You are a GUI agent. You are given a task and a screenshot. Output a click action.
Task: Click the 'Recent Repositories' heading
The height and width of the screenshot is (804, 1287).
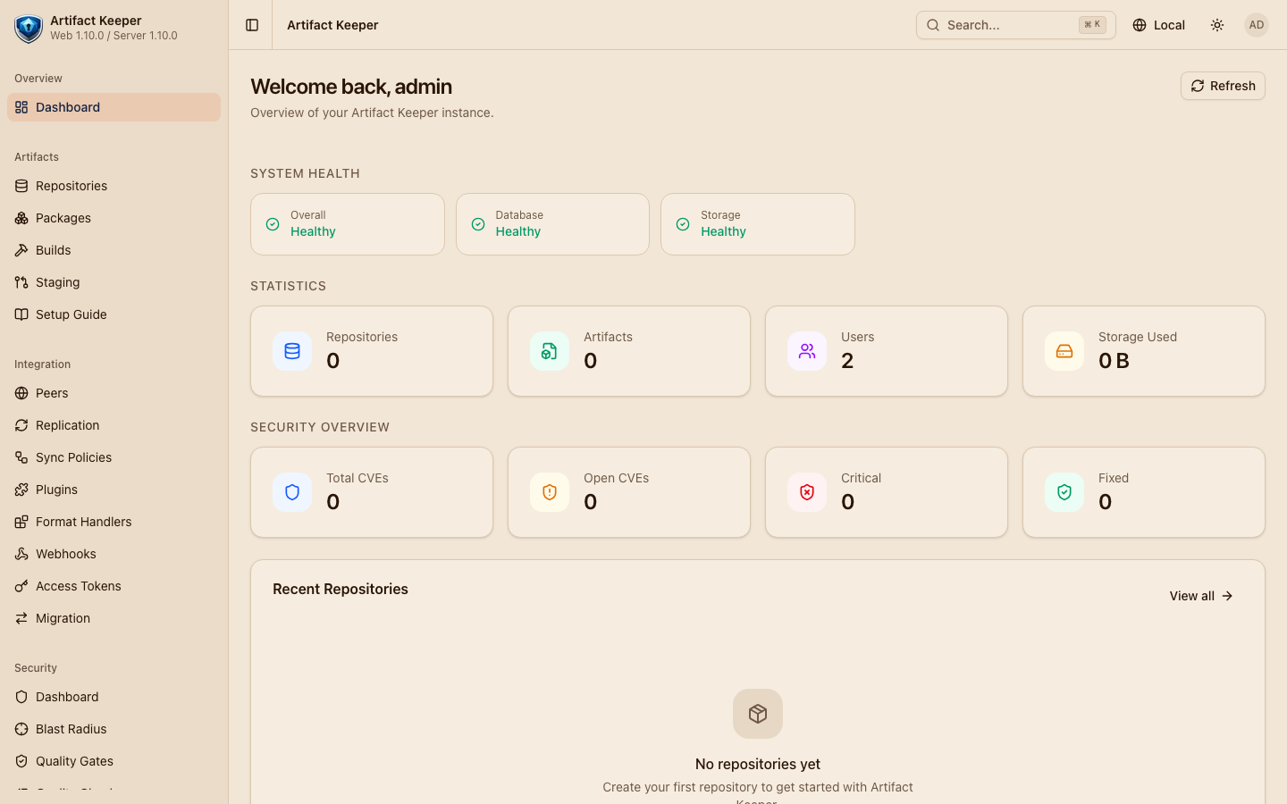(x=341, y=589)
